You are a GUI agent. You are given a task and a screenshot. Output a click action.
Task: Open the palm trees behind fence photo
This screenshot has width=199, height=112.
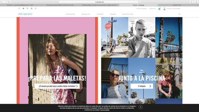coord(169,38)
